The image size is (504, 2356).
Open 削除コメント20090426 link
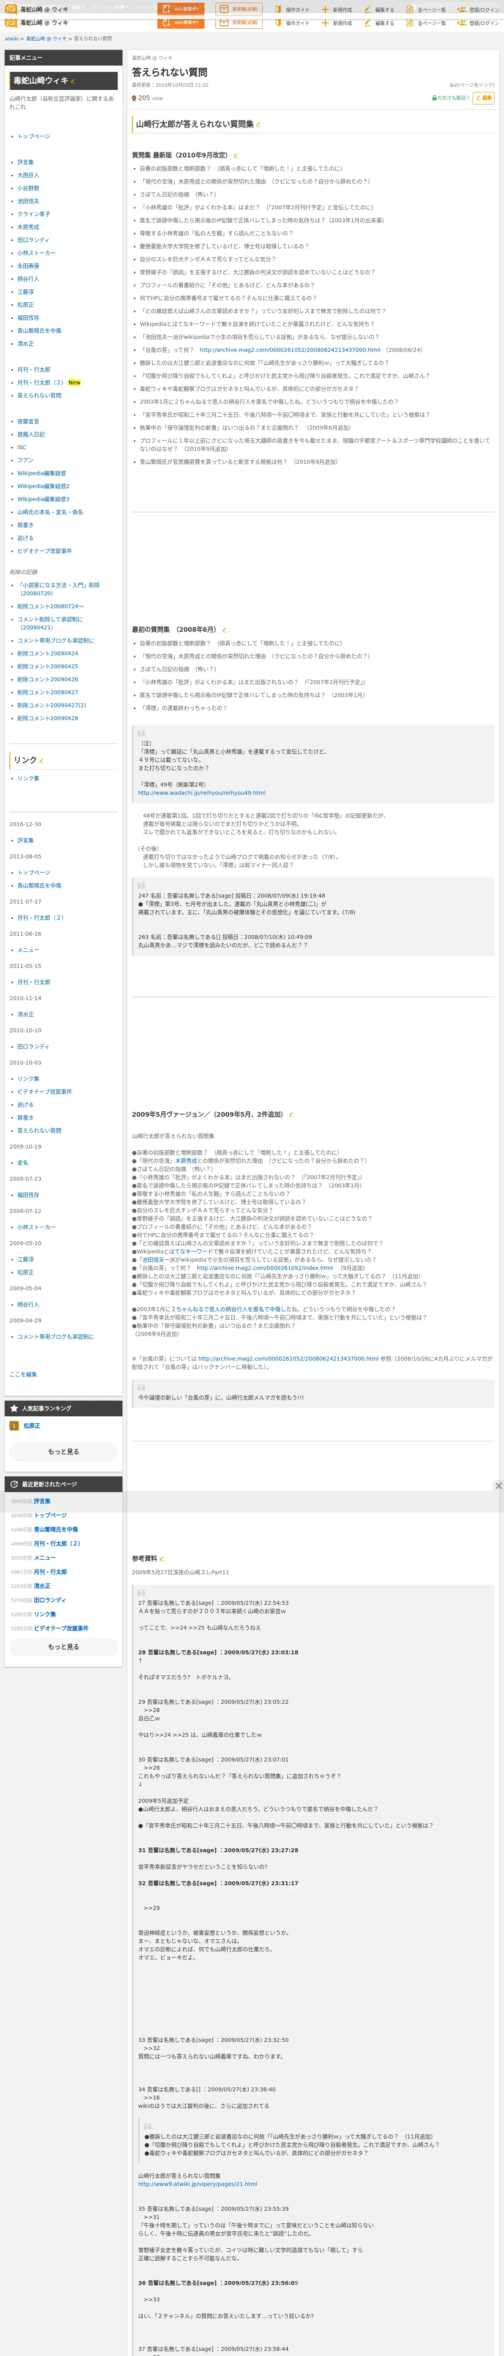(x=47, y=680)
